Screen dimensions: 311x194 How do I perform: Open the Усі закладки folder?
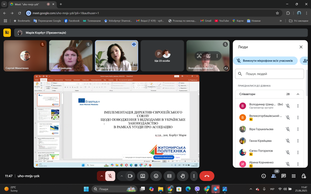pos(298,21)
